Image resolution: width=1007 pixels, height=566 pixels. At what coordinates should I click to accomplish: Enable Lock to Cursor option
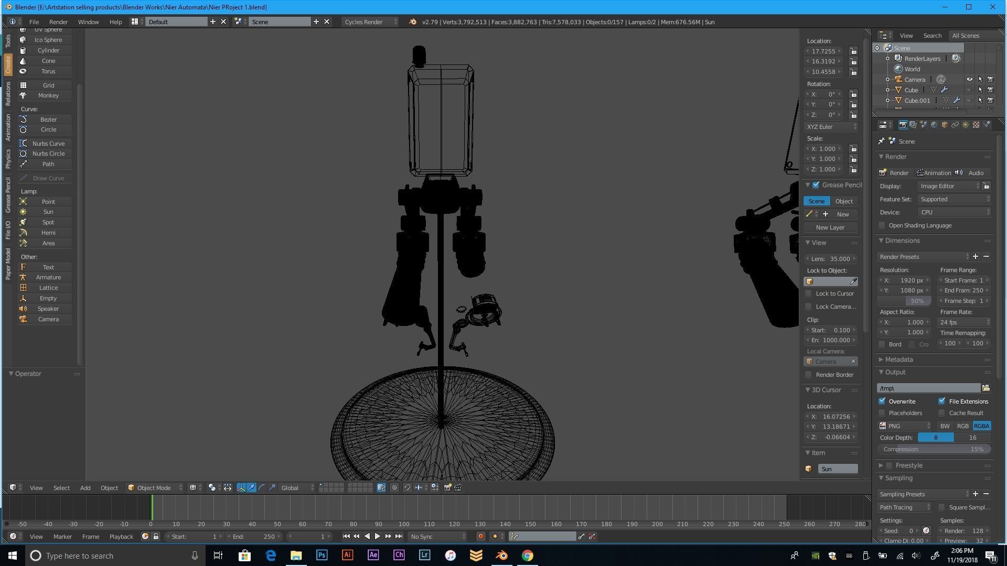point(809,293)
